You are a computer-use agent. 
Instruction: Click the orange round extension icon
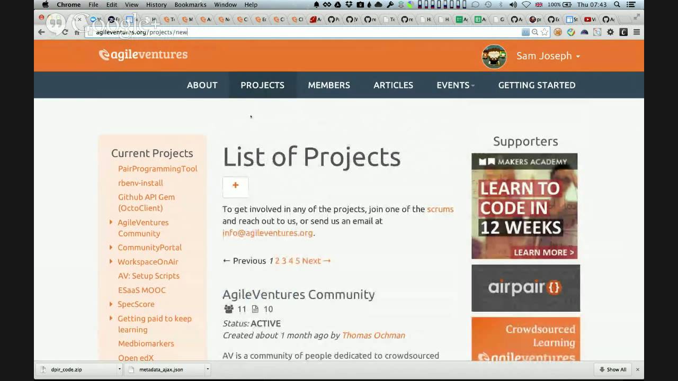pos(558,32)
